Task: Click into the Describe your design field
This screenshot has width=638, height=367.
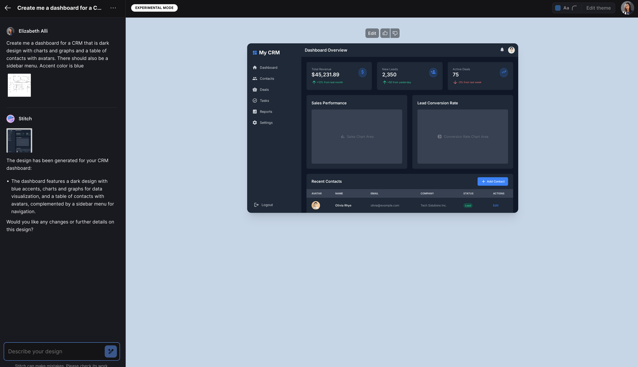Action: pyautogui.click(x=53, y=351)
